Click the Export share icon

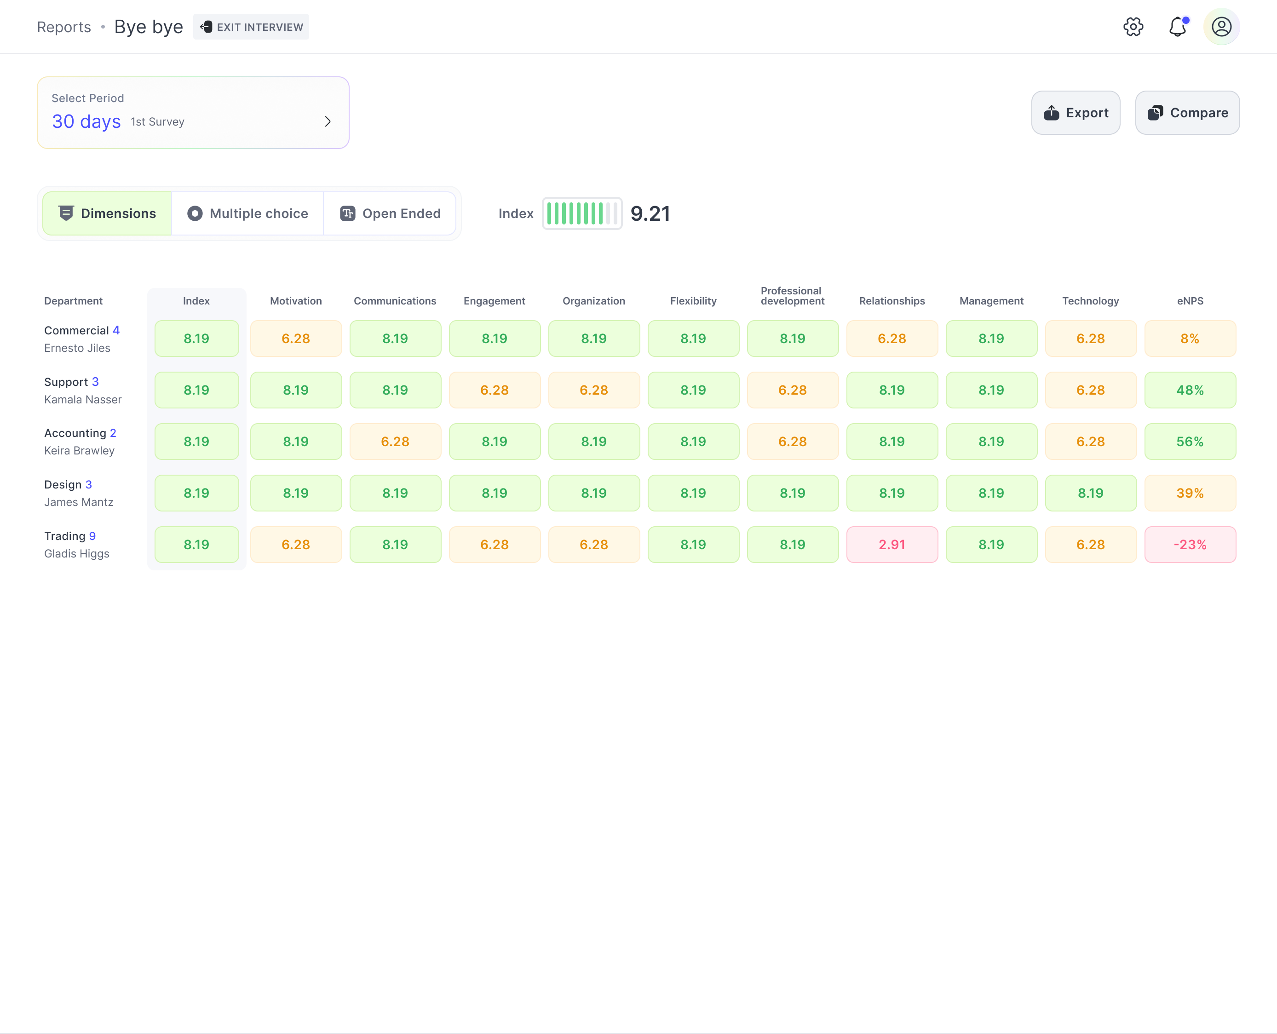coord(1051,113)
